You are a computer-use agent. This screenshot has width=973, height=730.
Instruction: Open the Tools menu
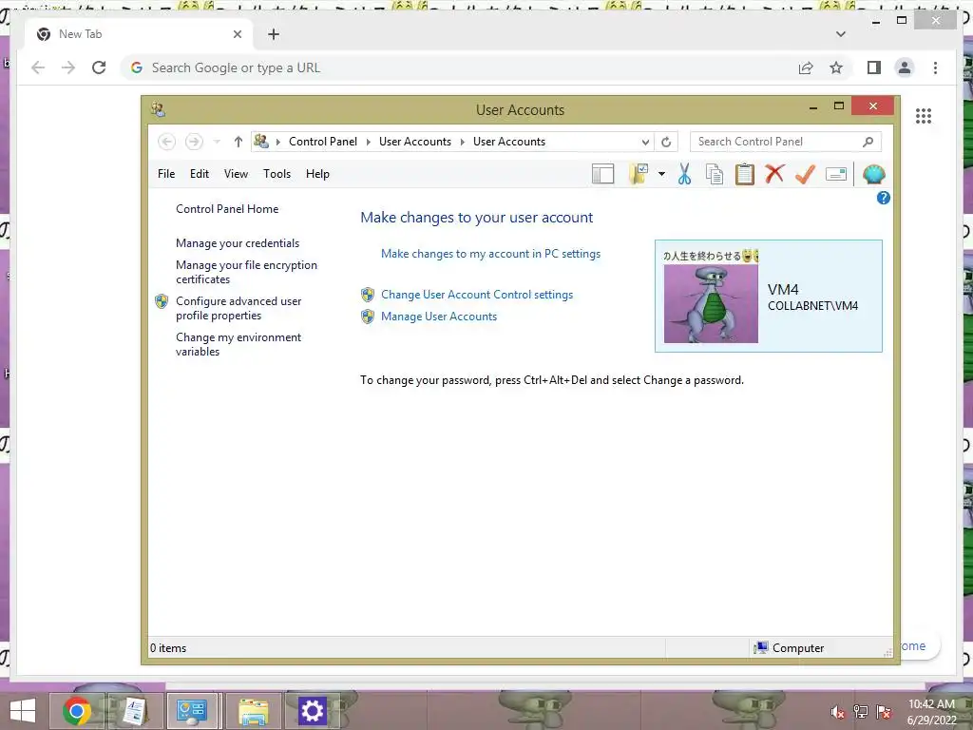coord(277,174)
